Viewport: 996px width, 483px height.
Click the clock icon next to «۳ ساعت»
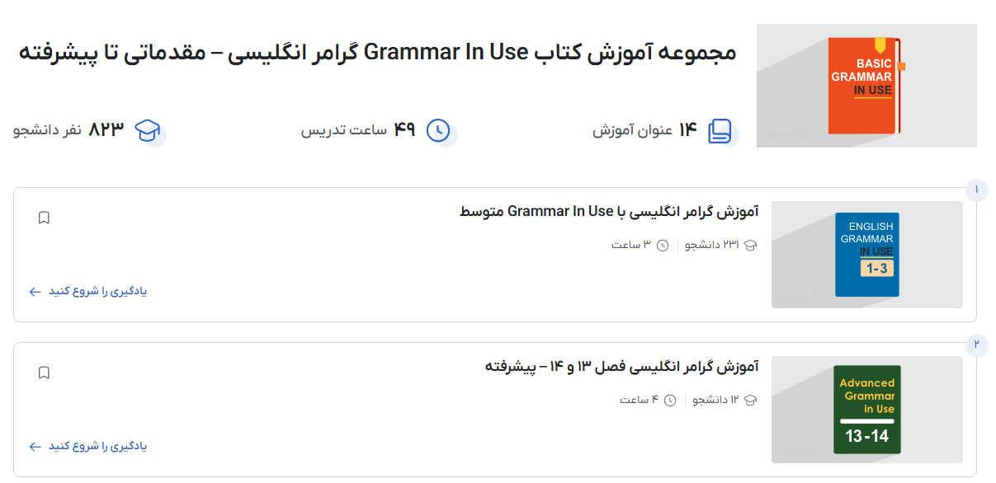[x=663, y=245]
